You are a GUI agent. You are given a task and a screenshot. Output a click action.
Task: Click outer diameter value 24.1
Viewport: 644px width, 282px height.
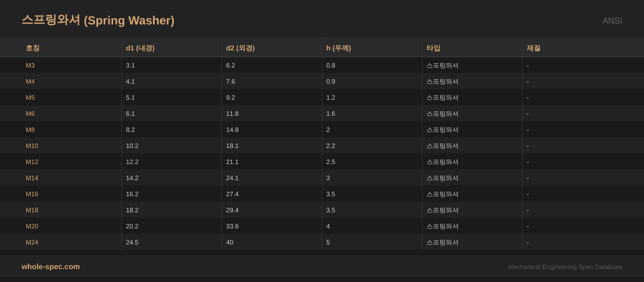pos(232,178)
